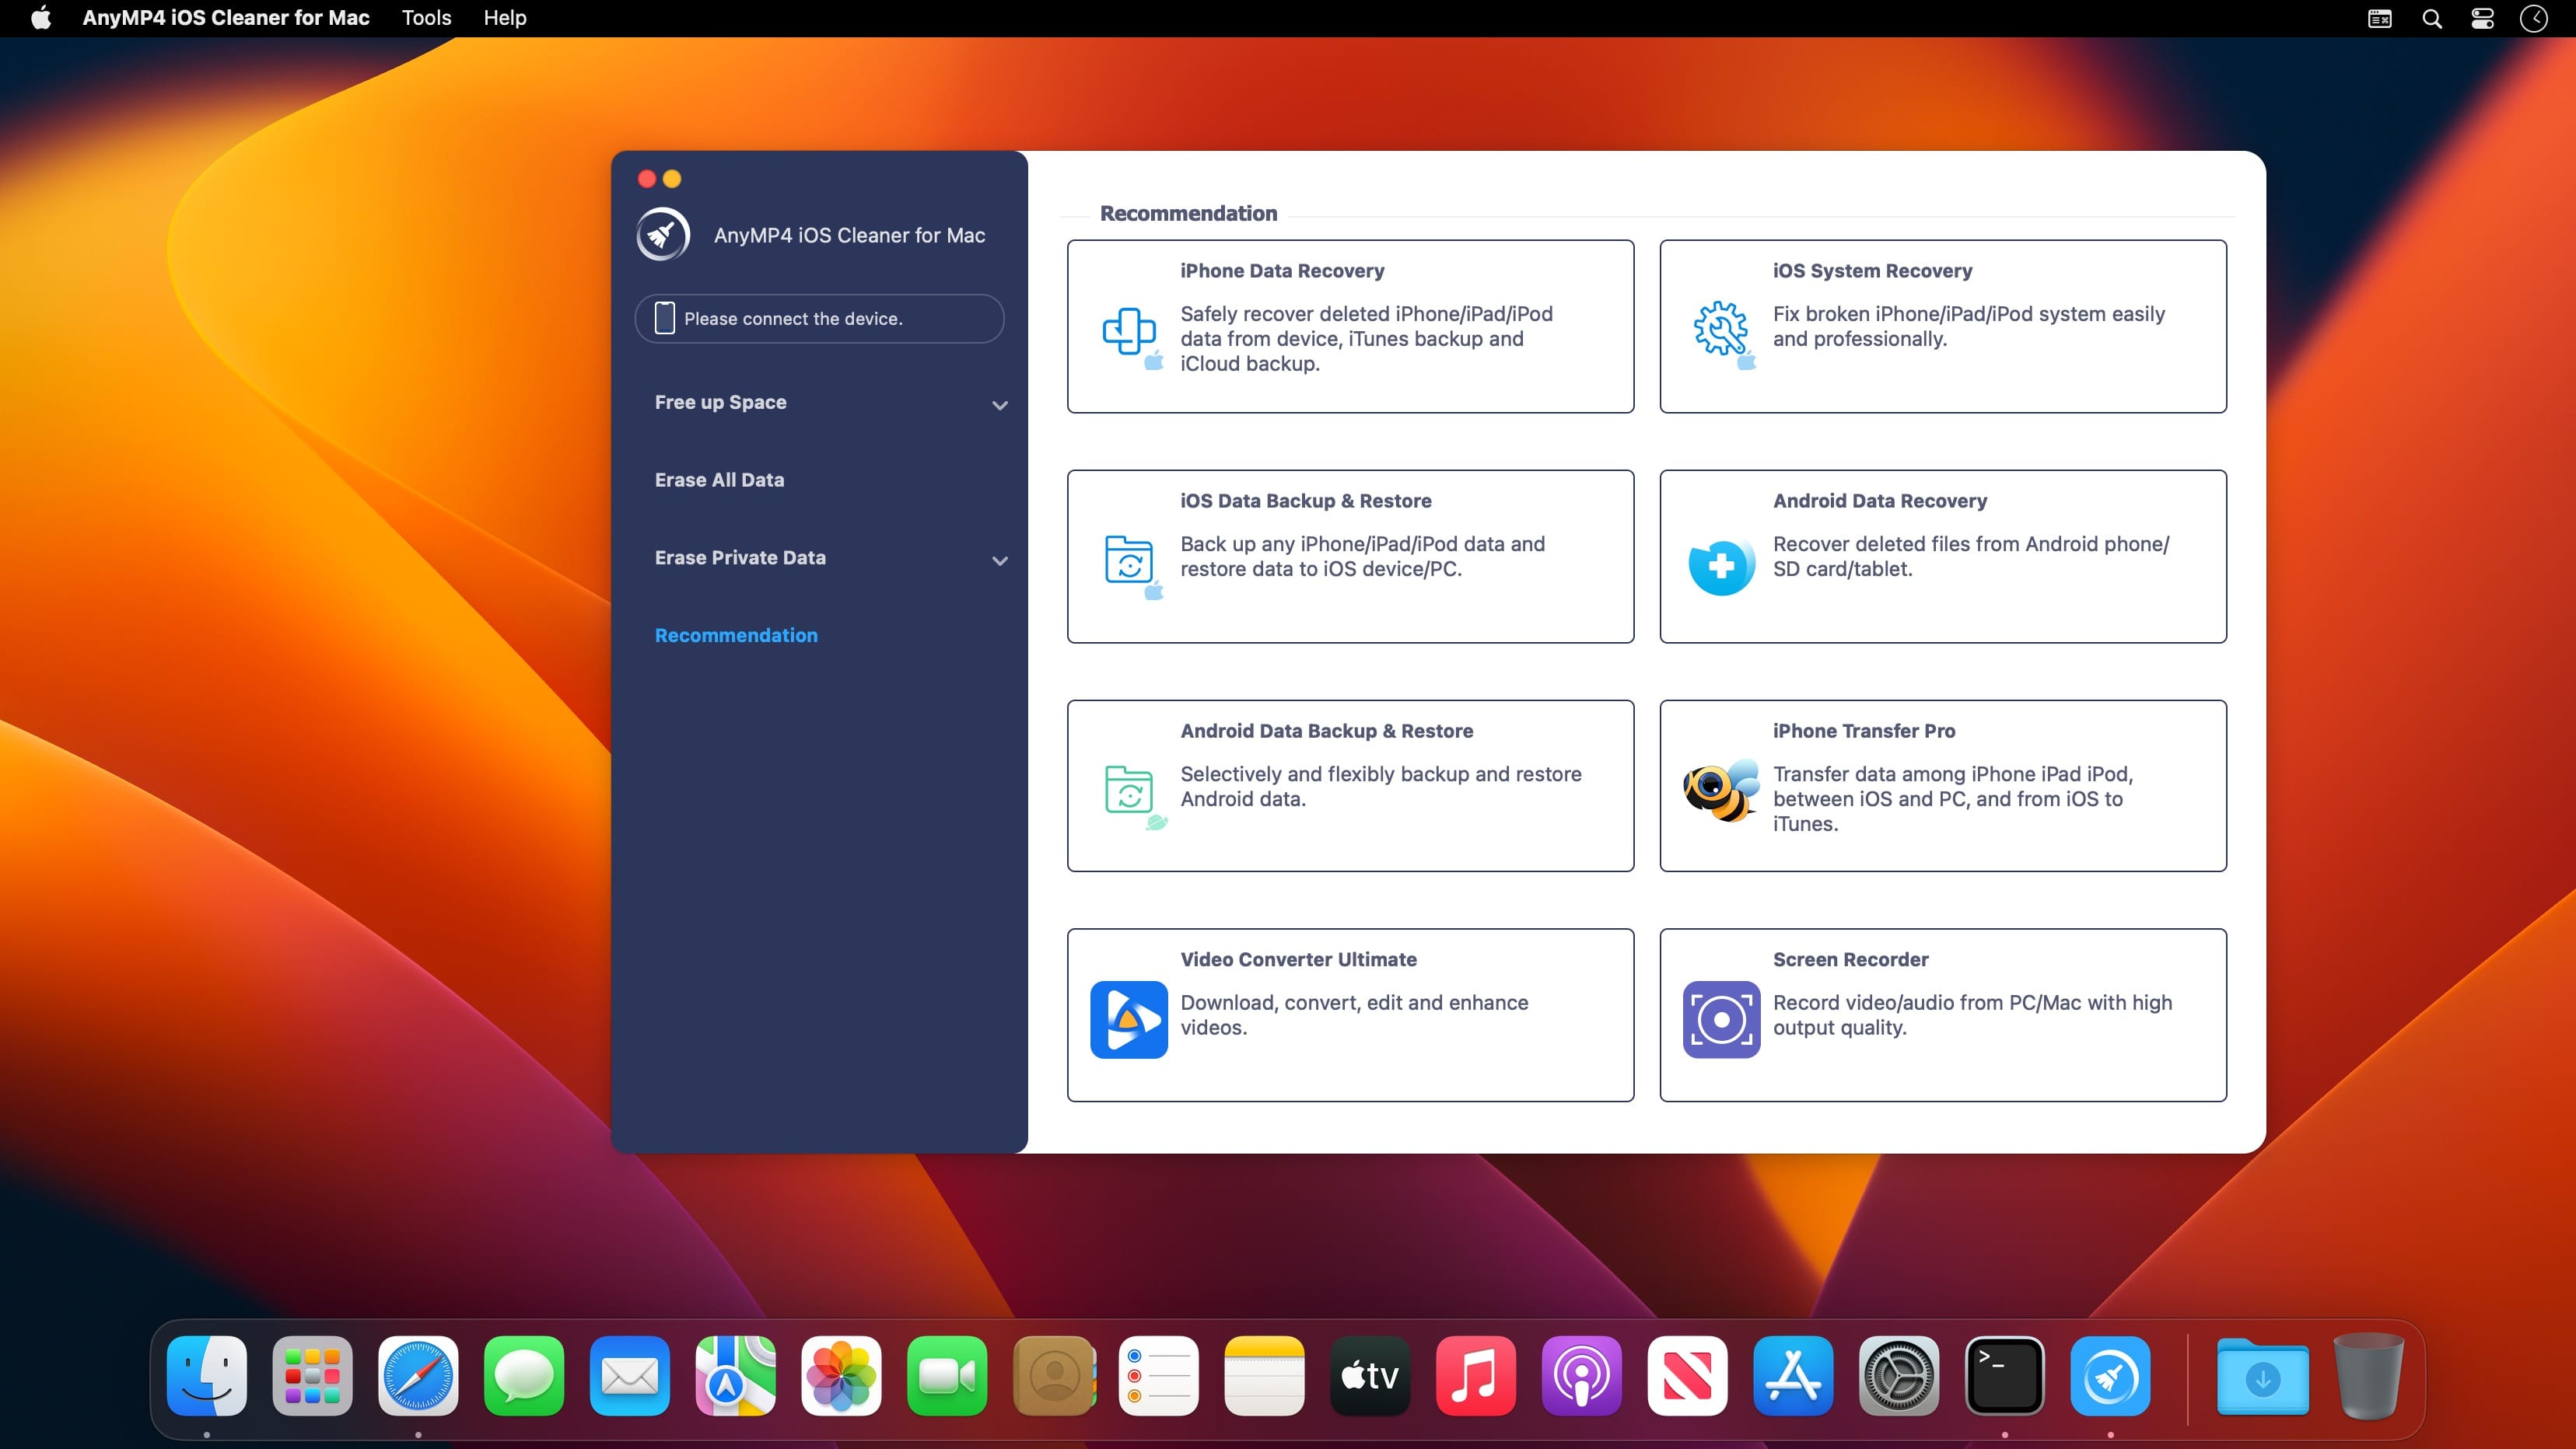Click the 'Record video/audio from PC/Mac' description
The height and width of the screenshot is (1449, 2576).
coord(1972,1014)
